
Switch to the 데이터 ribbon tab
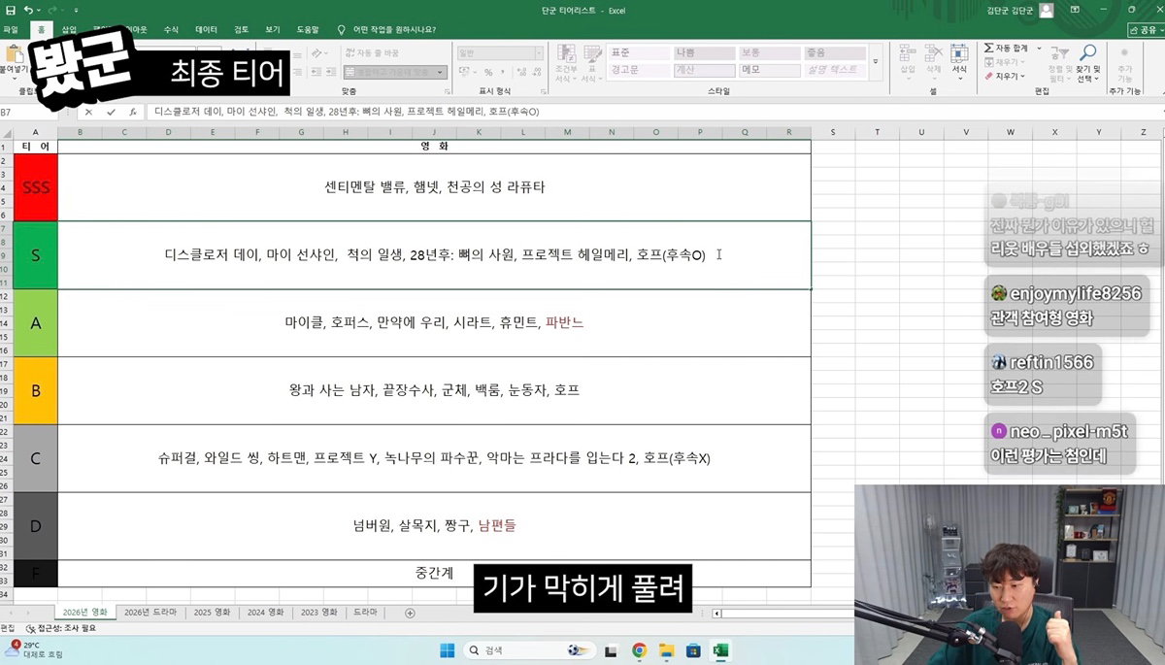click(x=206, y=30)
